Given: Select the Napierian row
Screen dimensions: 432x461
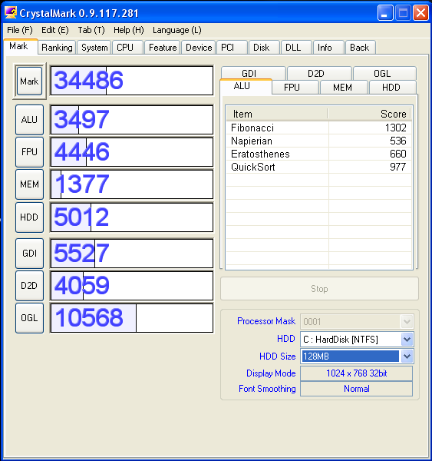Looking at the screenshot, I should pos(319,141).
